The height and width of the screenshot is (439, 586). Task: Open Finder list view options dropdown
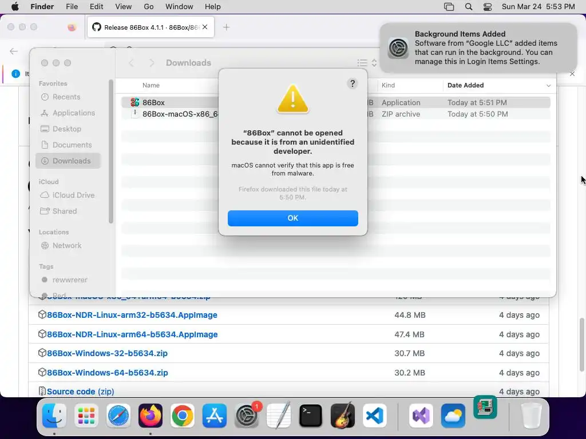click(367, 63)
